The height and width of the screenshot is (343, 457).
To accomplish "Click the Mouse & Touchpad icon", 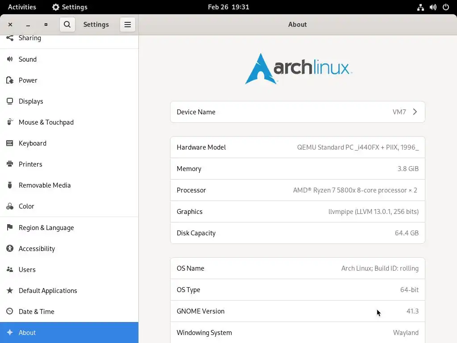I will click(x=10, y=122).
